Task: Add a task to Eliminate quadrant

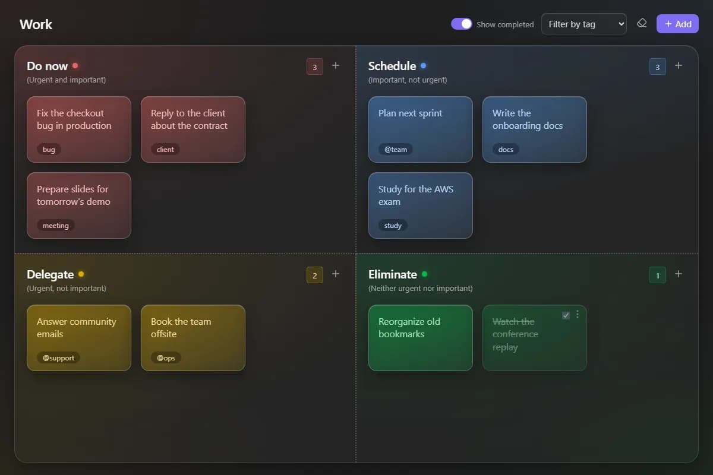Action: 679,274
